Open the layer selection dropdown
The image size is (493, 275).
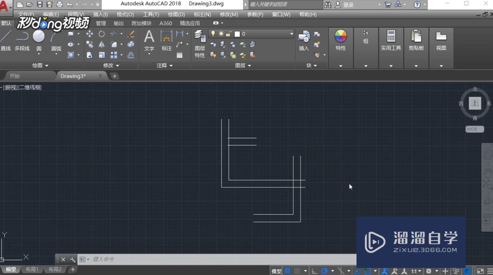[x=291, y=34]
